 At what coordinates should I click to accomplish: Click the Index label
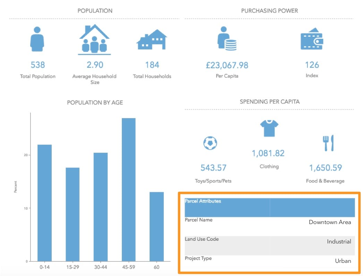click(x=312, y=75)
